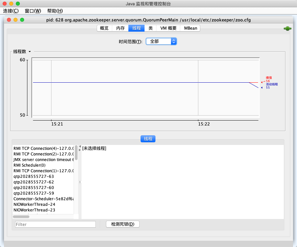Open the 时间范围 dropdown set to 全部
The width and height of the screenshot is (297, 247).
(x=161, y=41)
